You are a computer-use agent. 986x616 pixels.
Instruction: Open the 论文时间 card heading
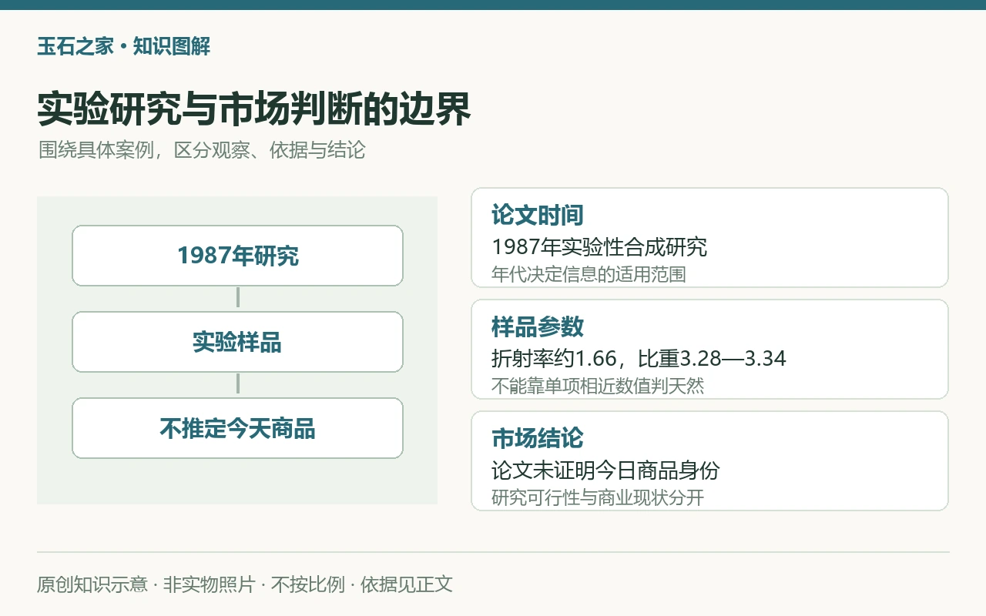coord(538,215)
